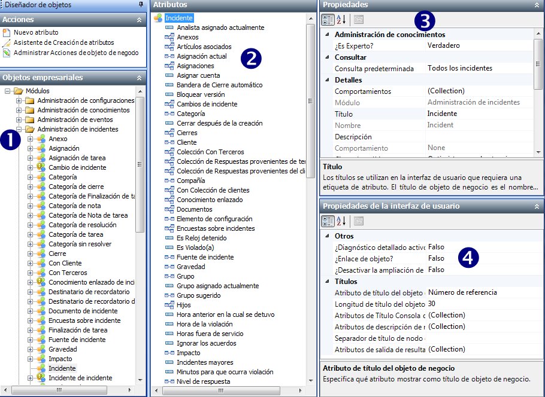Collapse the Administración de incidentes folder

(19, 129)
